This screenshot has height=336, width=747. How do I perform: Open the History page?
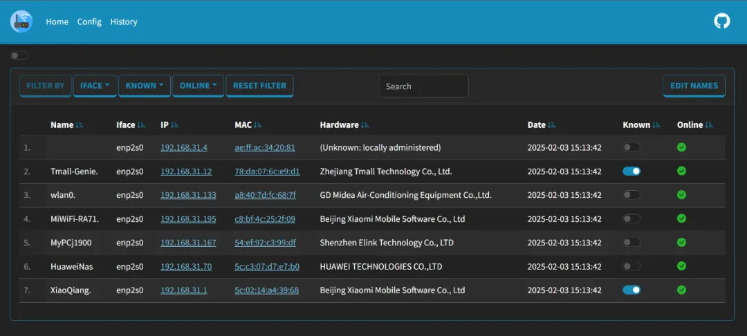124,21
